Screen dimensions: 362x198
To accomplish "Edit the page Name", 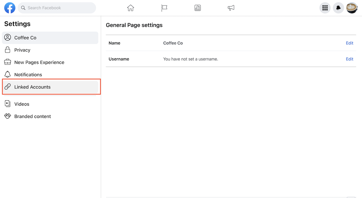I will click(350, 43).
